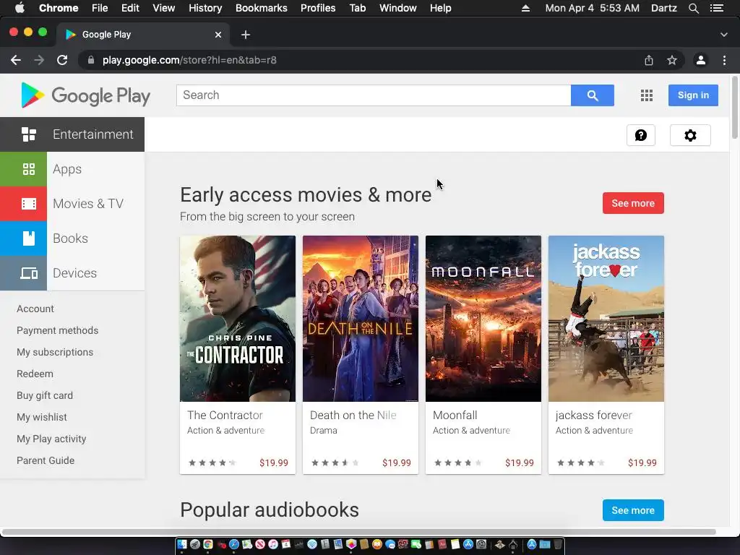The image size is (740, 555).
Task: Click the Google Play logo
Action: pos(85,95)
